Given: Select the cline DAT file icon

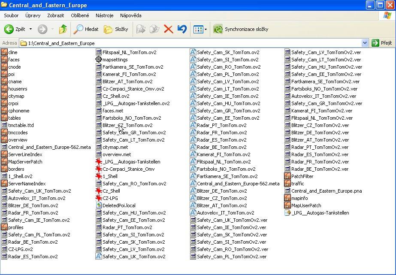Looking at the screenshot, I should pos(4,52).
